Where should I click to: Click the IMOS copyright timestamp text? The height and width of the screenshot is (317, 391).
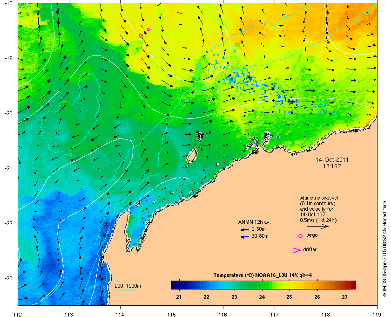pyautogui.click(x=384, y=249)
